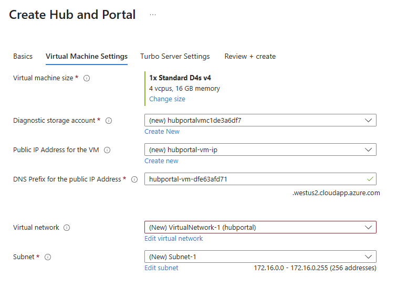Show the Subnet info tooltip
Image resolution: width=397 pixels, height=288 pixels.
(x=48, y=257)
